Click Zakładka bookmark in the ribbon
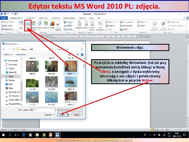Screen dimensions: 189x142 [x=68, y=26]
